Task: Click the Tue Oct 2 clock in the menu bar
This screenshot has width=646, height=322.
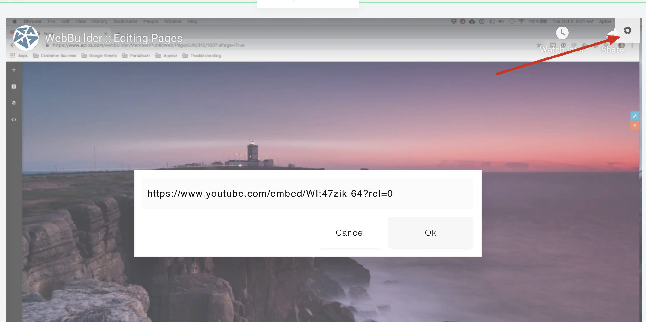Action: [x=573, y=21]
